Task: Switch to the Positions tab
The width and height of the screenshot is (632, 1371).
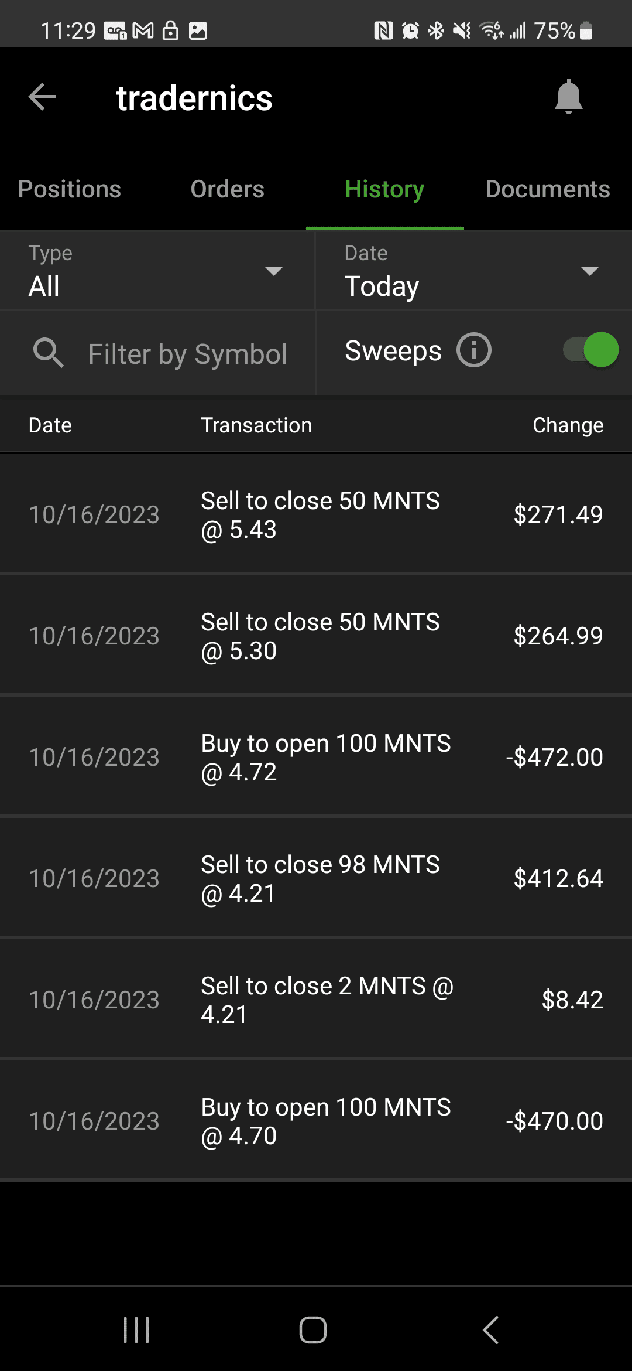Action: click(x=70, y=189)
